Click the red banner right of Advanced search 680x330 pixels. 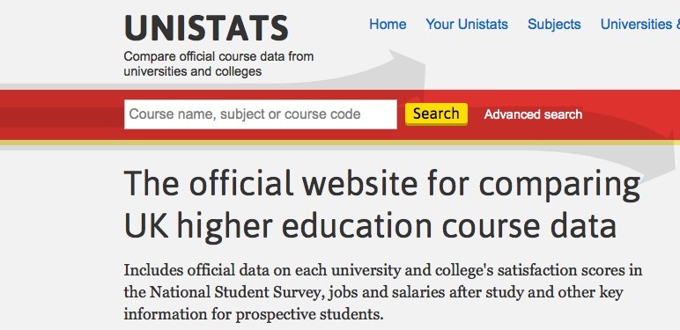[x=631, y=114]
